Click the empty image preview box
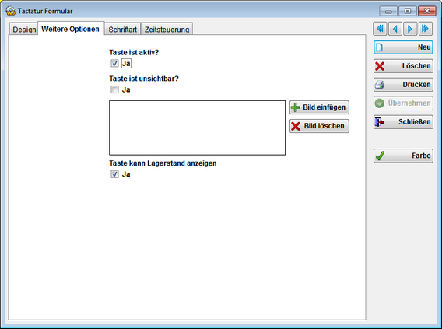 pos(198,128)
